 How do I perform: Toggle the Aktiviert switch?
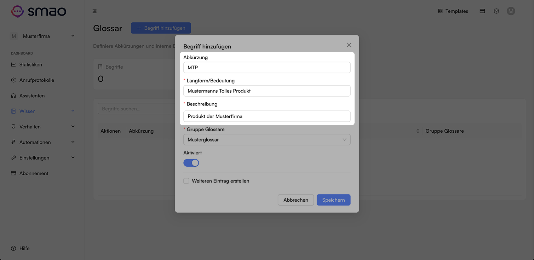191,163
